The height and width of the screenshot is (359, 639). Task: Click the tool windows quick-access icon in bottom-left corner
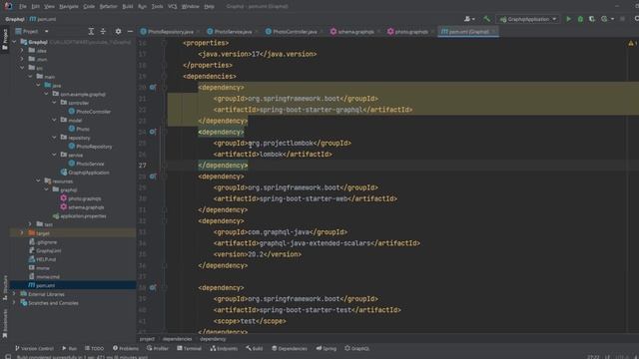[x=8, y=357]
